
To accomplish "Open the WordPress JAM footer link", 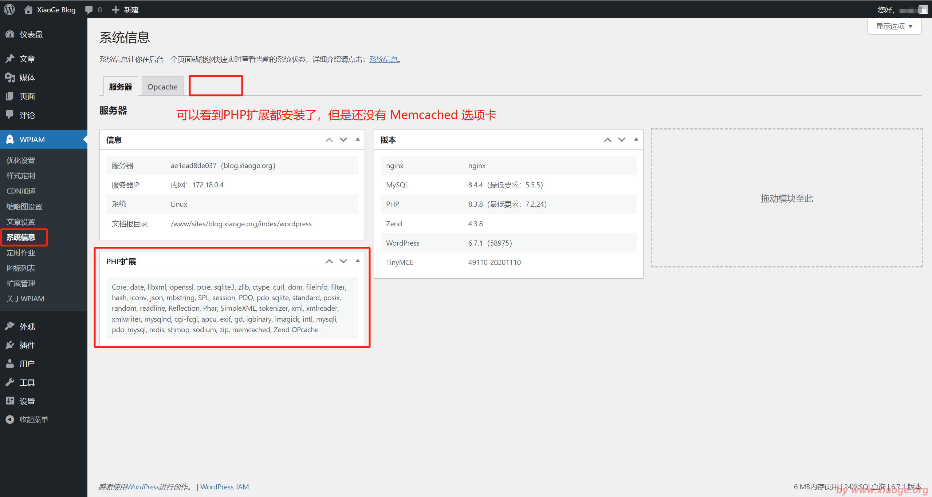I will pos(224,486).
